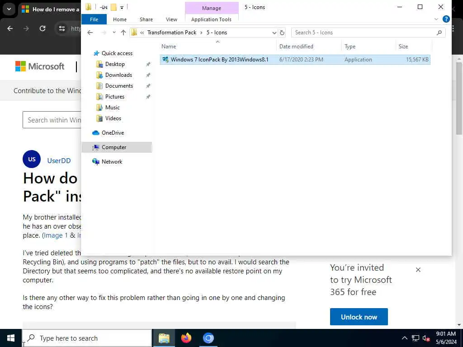Select Quick access in navigation pane

coord(117,53)
